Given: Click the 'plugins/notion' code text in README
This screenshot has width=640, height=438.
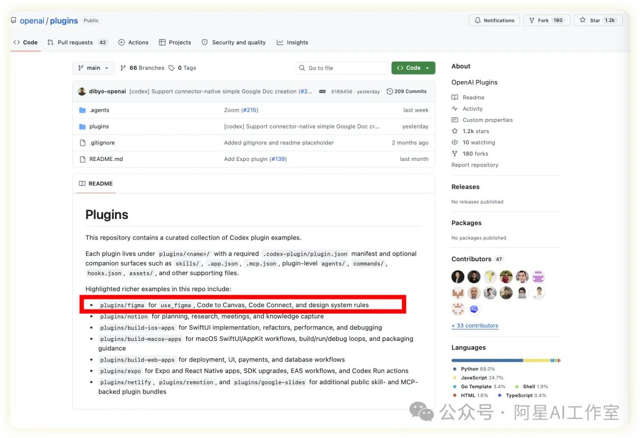Looking at the screenshot, I should (124, 317).
